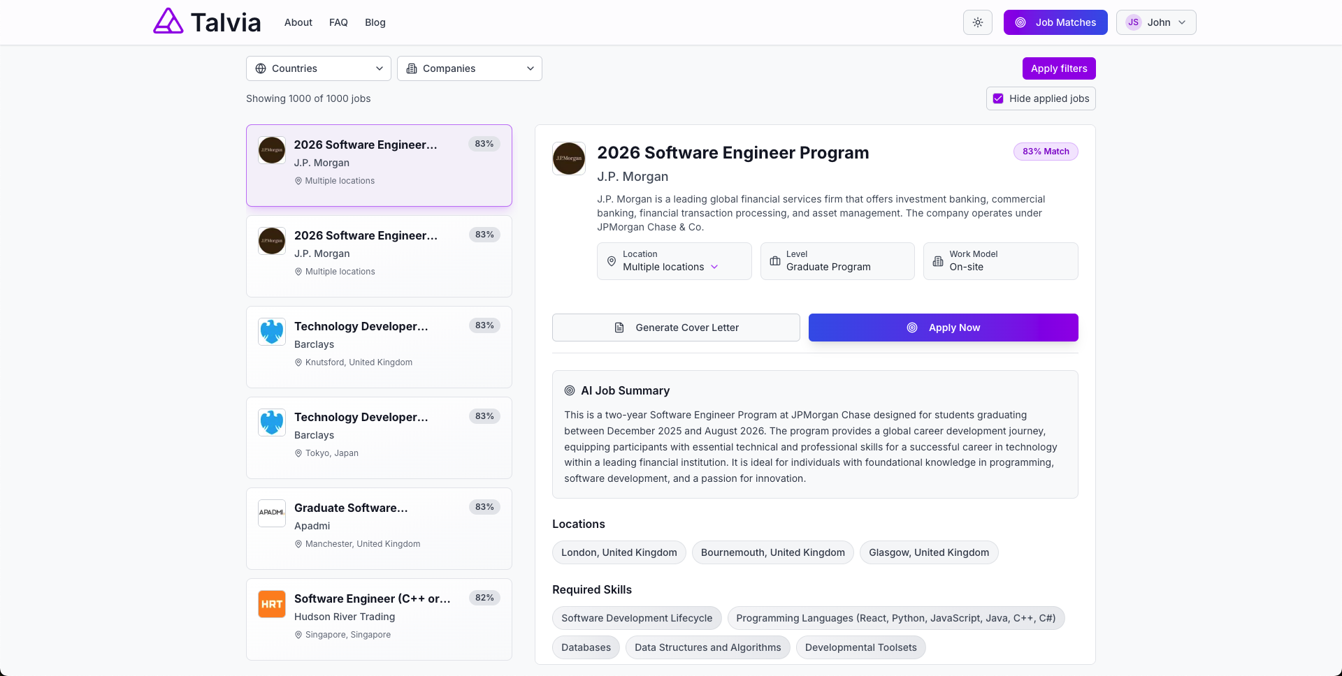Click the Software Development Lifecycle skill chip
The image size is (1342, 676).
pyautogui.click(x=637, y=618)
